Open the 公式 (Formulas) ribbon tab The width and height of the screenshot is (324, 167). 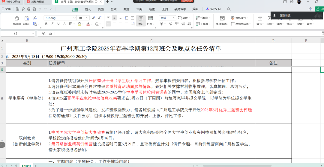tap(113, 9)
